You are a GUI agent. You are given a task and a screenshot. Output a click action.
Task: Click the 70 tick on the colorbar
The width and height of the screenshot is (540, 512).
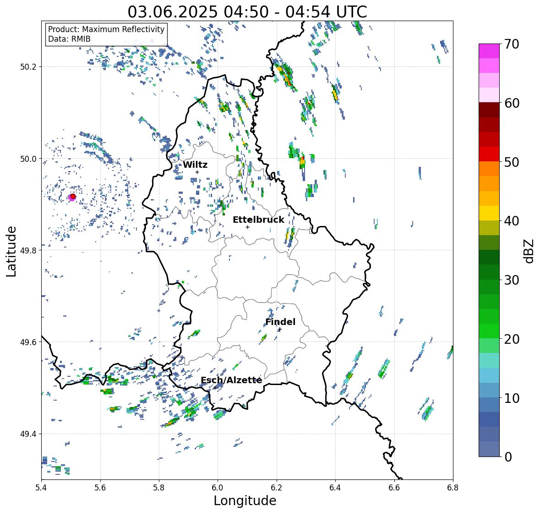(512, 44)
